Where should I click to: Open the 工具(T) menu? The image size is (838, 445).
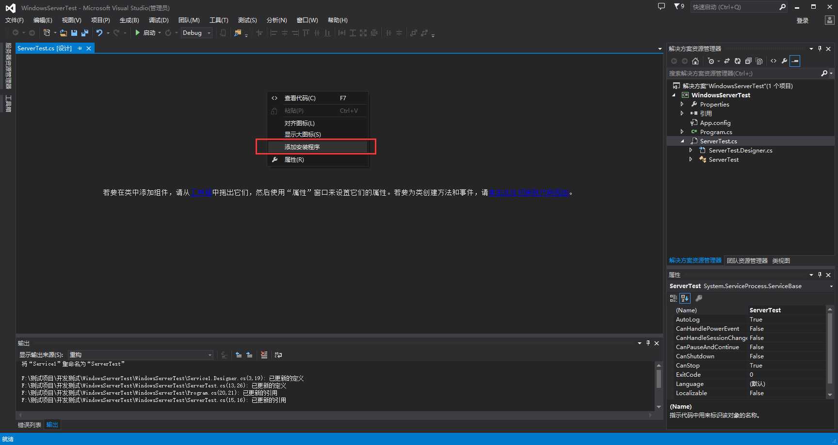[x=219, y=20]
